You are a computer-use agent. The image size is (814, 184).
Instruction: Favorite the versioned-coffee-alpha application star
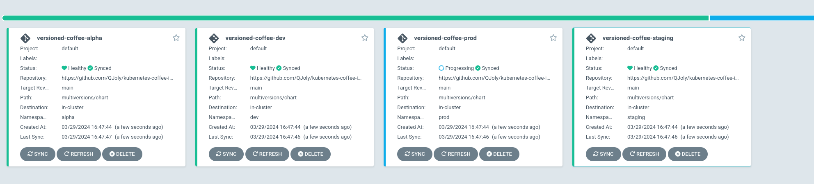point(176,38)
